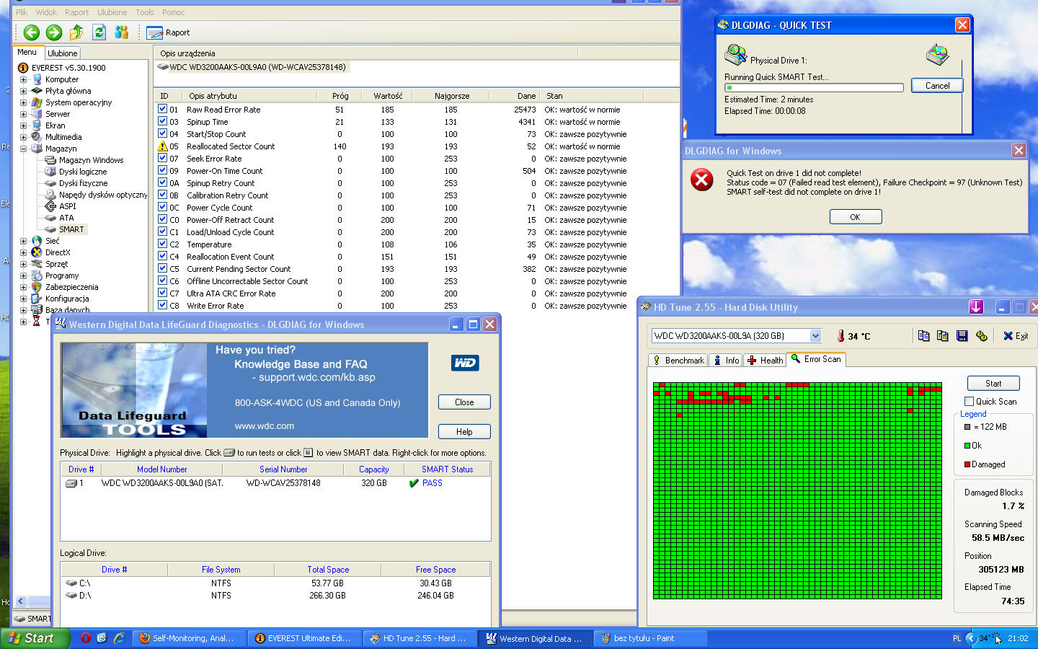Click the Up folder icon in EVEREST toolbar
This screenshot has height=649, width=1038.
[x=76, y=32]
